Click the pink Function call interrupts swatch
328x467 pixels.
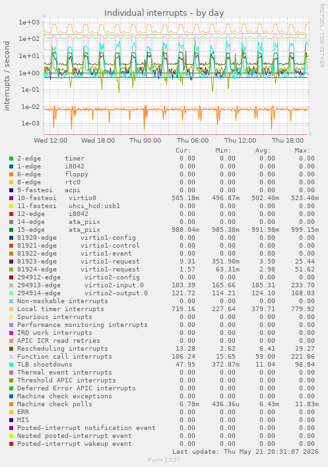(11, 357)
